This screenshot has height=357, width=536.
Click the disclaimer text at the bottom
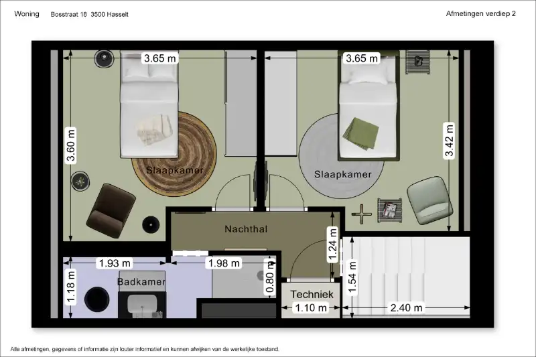tap(145, 349)
